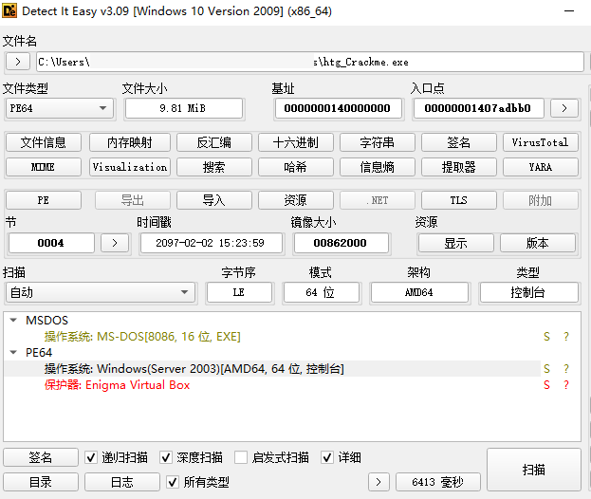The width and height of the screenshot is (591, 499).
Task: Click the 提取器 extractor button
Action: pyautogui.click(x=459, y=167)
